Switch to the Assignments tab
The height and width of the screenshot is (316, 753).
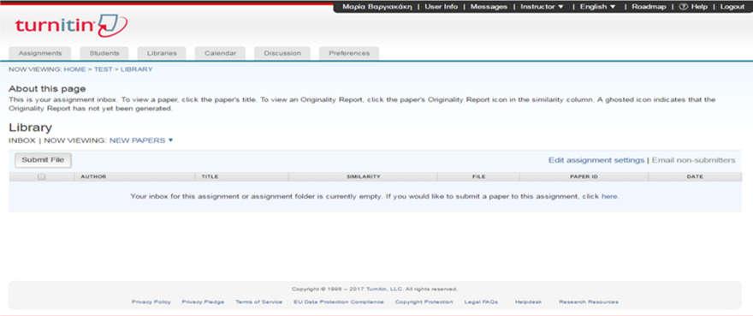(x=40, y=53)
